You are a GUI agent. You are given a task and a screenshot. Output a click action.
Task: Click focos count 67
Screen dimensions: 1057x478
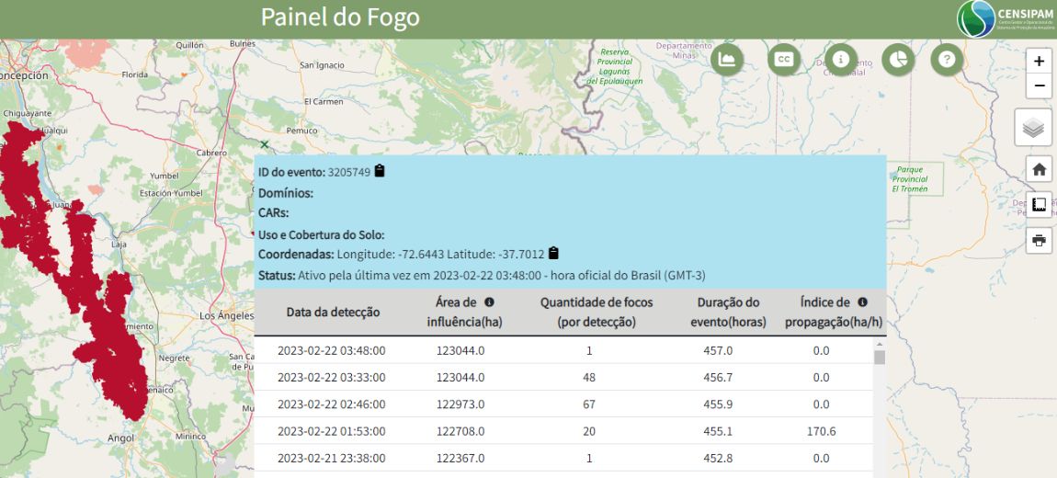[589, 404]
